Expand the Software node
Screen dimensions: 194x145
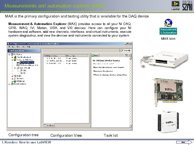12,79
